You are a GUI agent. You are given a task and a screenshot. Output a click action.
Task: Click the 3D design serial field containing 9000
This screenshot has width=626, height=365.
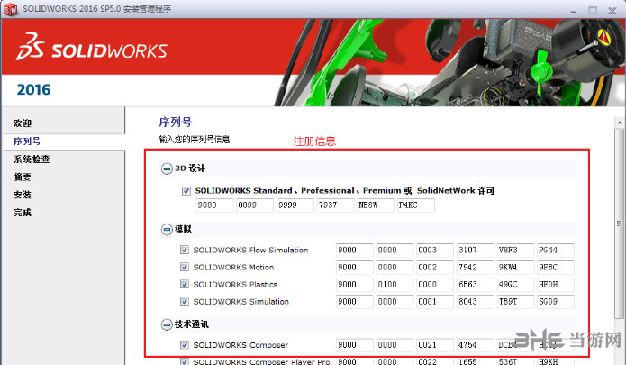click(x=214, y=205)
